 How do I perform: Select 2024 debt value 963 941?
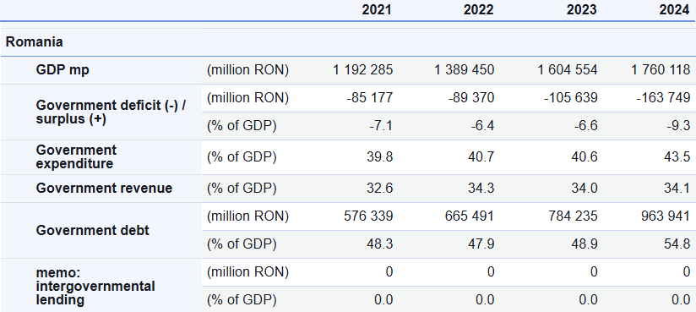(x=666, y=216)
